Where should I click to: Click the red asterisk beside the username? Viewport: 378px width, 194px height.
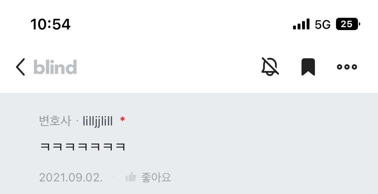point(122,119)
